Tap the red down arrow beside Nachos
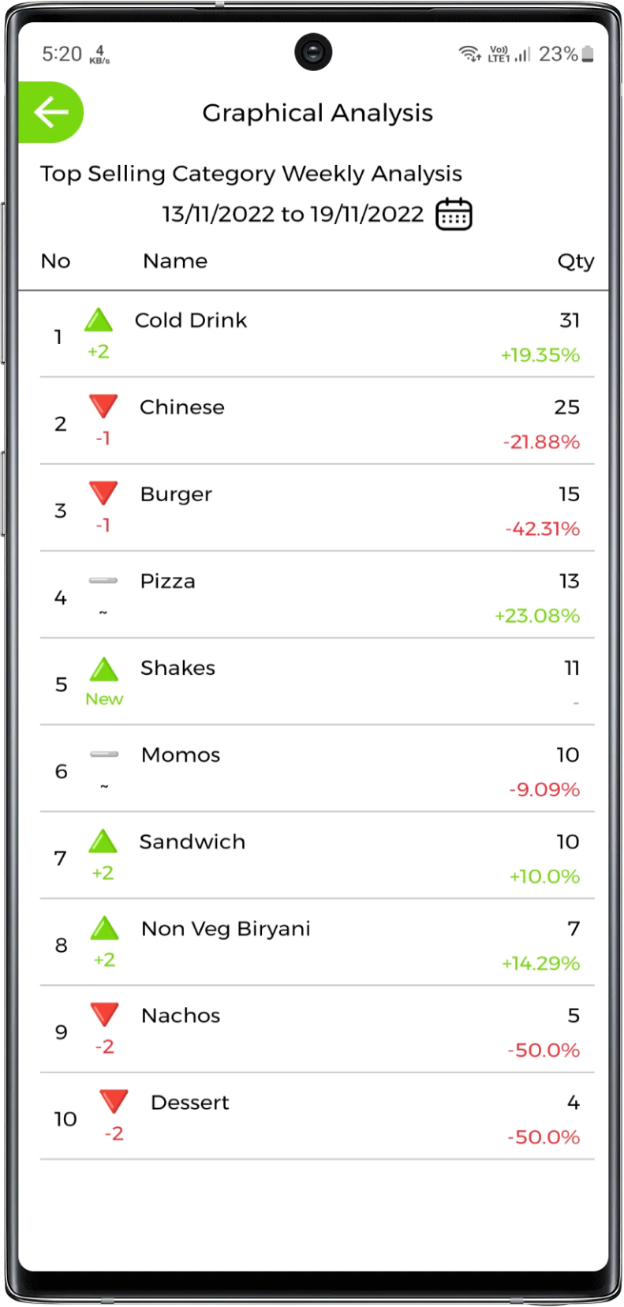Viewport: 624px width, 1307px height. point(104,1014)
